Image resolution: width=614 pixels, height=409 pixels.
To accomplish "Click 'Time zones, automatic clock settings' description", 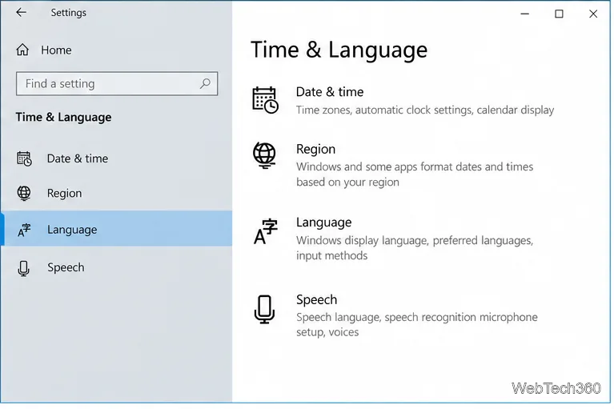I will click(425, 110).
